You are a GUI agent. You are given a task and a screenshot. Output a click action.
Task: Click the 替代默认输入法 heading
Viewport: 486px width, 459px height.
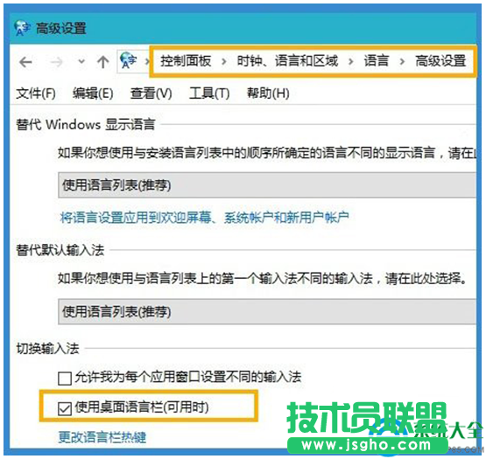[x=60, y=250]
